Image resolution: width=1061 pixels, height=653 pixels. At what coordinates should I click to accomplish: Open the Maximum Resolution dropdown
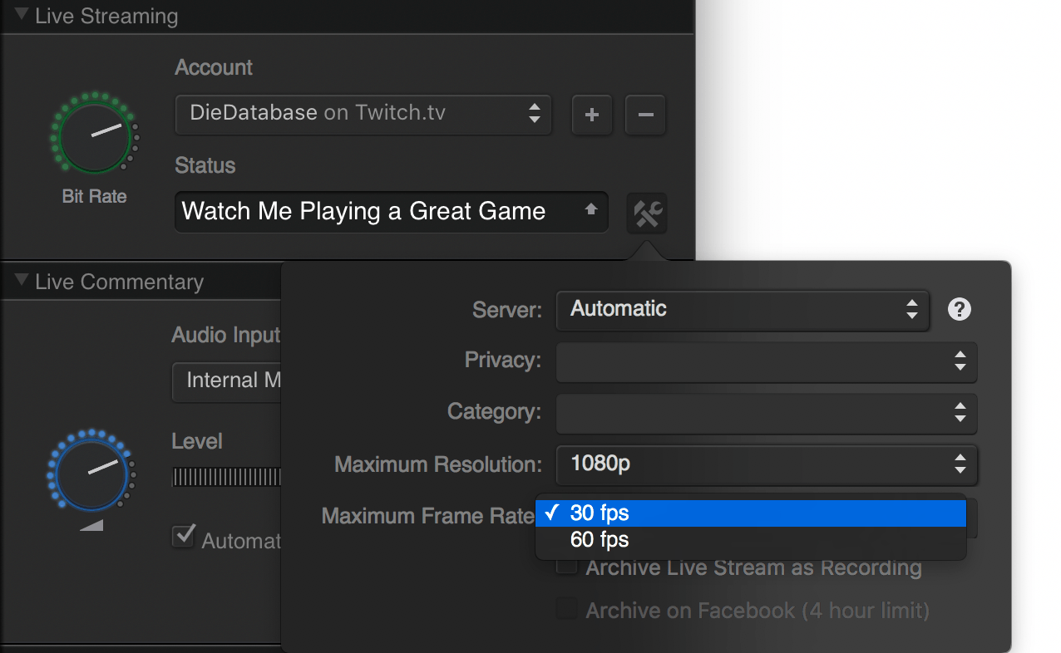click(x=766, y=465)
